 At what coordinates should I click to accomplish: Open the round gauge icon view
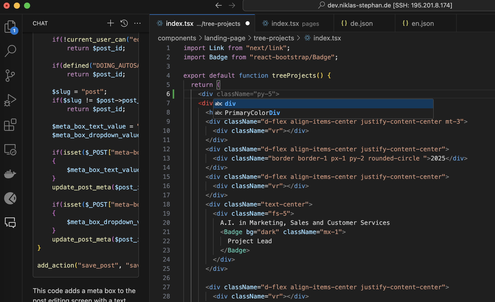(10, 198)
